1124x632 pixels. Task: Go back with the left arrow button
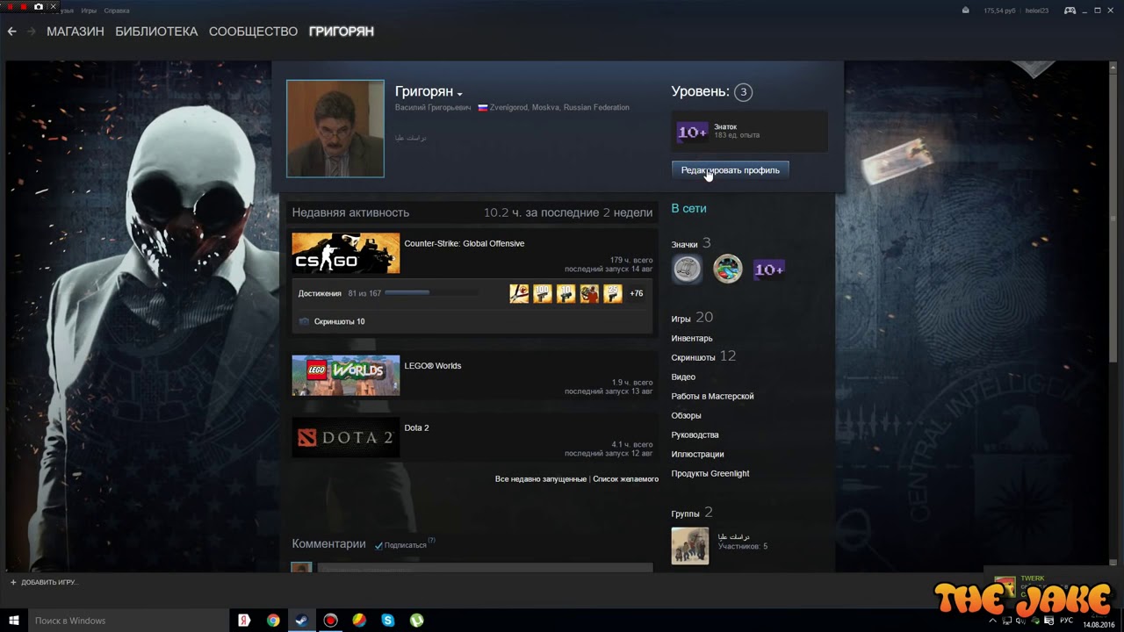click(x=11, y=31)
